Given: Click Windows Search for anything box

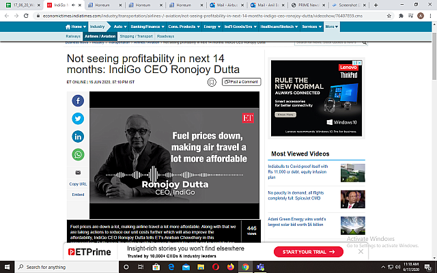Looking at the screenshot, I should 67,267.
